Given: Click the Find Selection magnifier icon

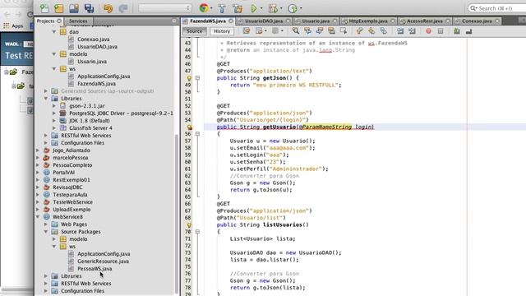Looking at the screenshot, I should (x=296, y=31).
